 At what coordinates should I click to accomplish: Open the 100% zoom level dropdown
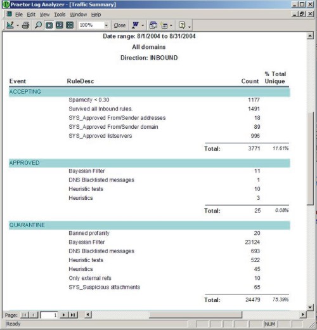click(107, 25)
